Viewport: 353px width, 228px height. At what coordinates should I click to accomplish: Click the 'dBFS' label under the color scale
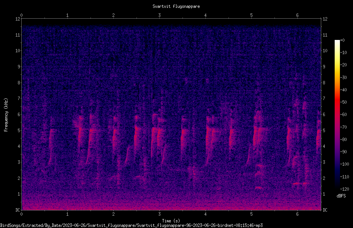[x=341, y=196]
